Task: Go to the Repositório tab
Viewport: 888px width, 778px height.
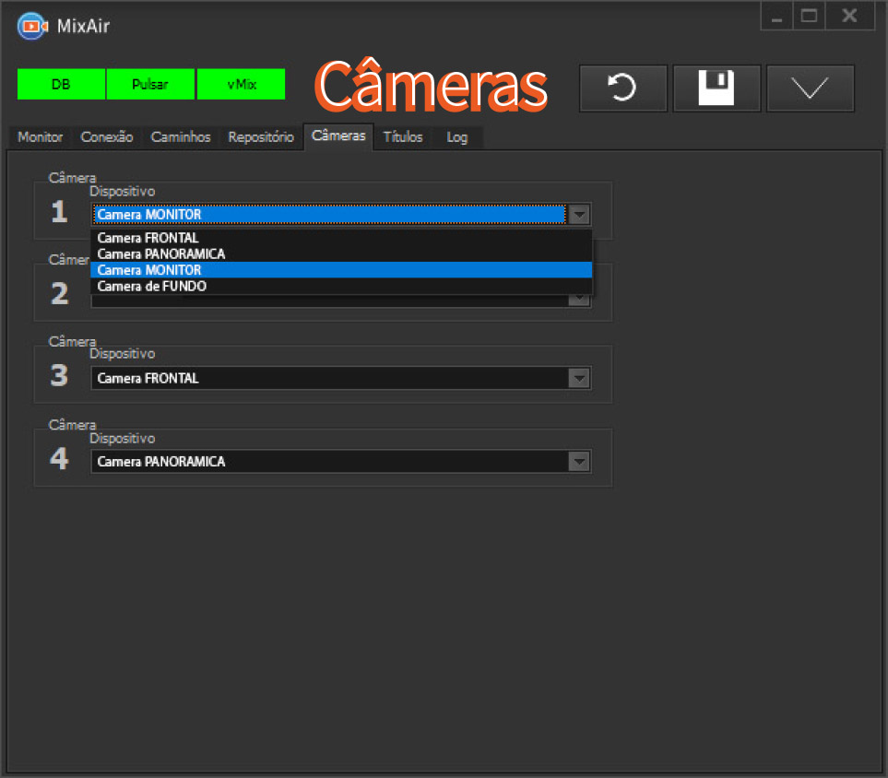Action: pyautogui.click(x=261, y=137)
